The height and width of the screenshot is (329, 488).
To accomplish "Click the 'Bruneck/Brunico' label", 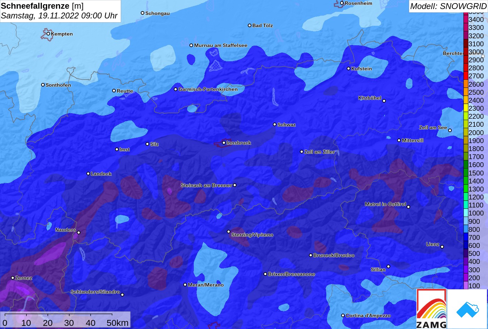I will pos(334,255).
